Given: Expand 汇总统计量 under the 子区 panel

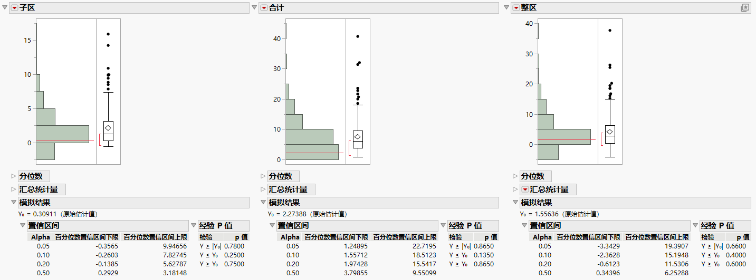Looking at the screenshot, I should click(14, 189).
